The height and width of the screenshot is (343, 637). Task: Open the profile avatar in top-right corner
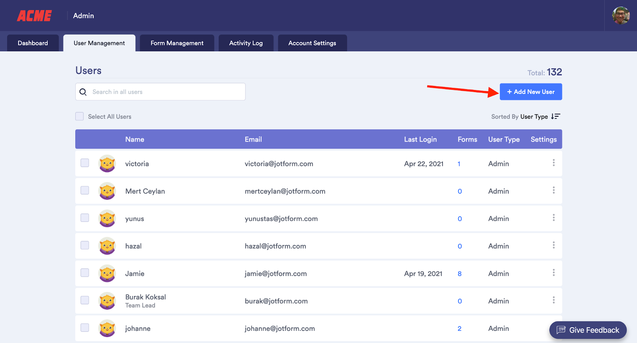click(x=620, y=16)
